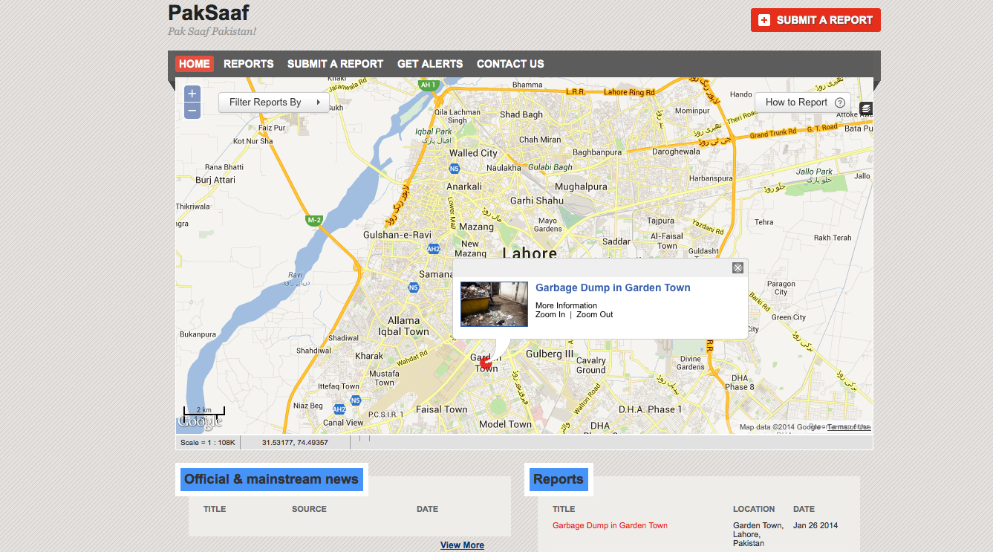Click the Shad Bagh map label
Screen dimensions: 993x552
521,114
